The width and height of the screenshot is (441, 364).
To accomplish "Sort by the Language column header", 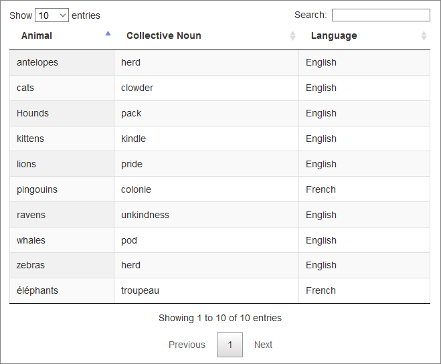I will coord(334,36).
